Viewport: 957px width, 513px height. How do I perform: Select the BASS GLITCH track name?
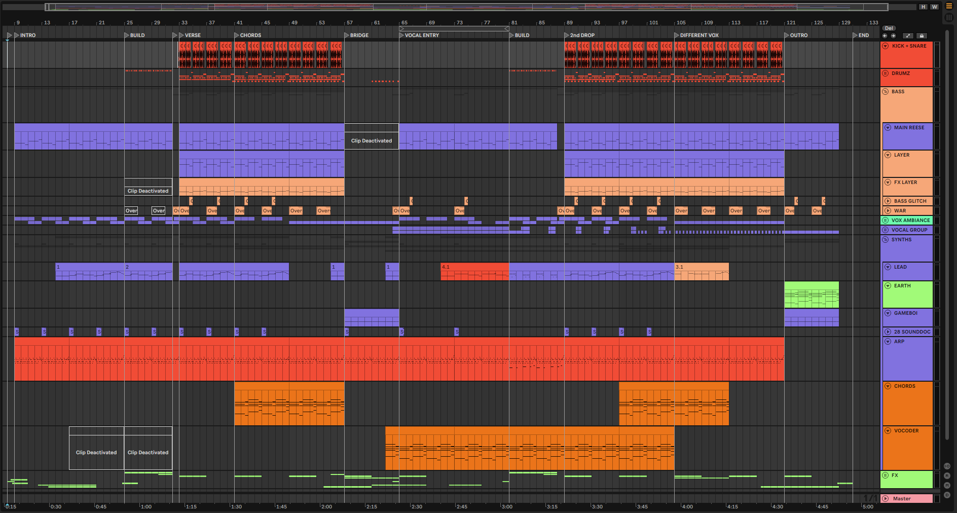pos(910,201)
